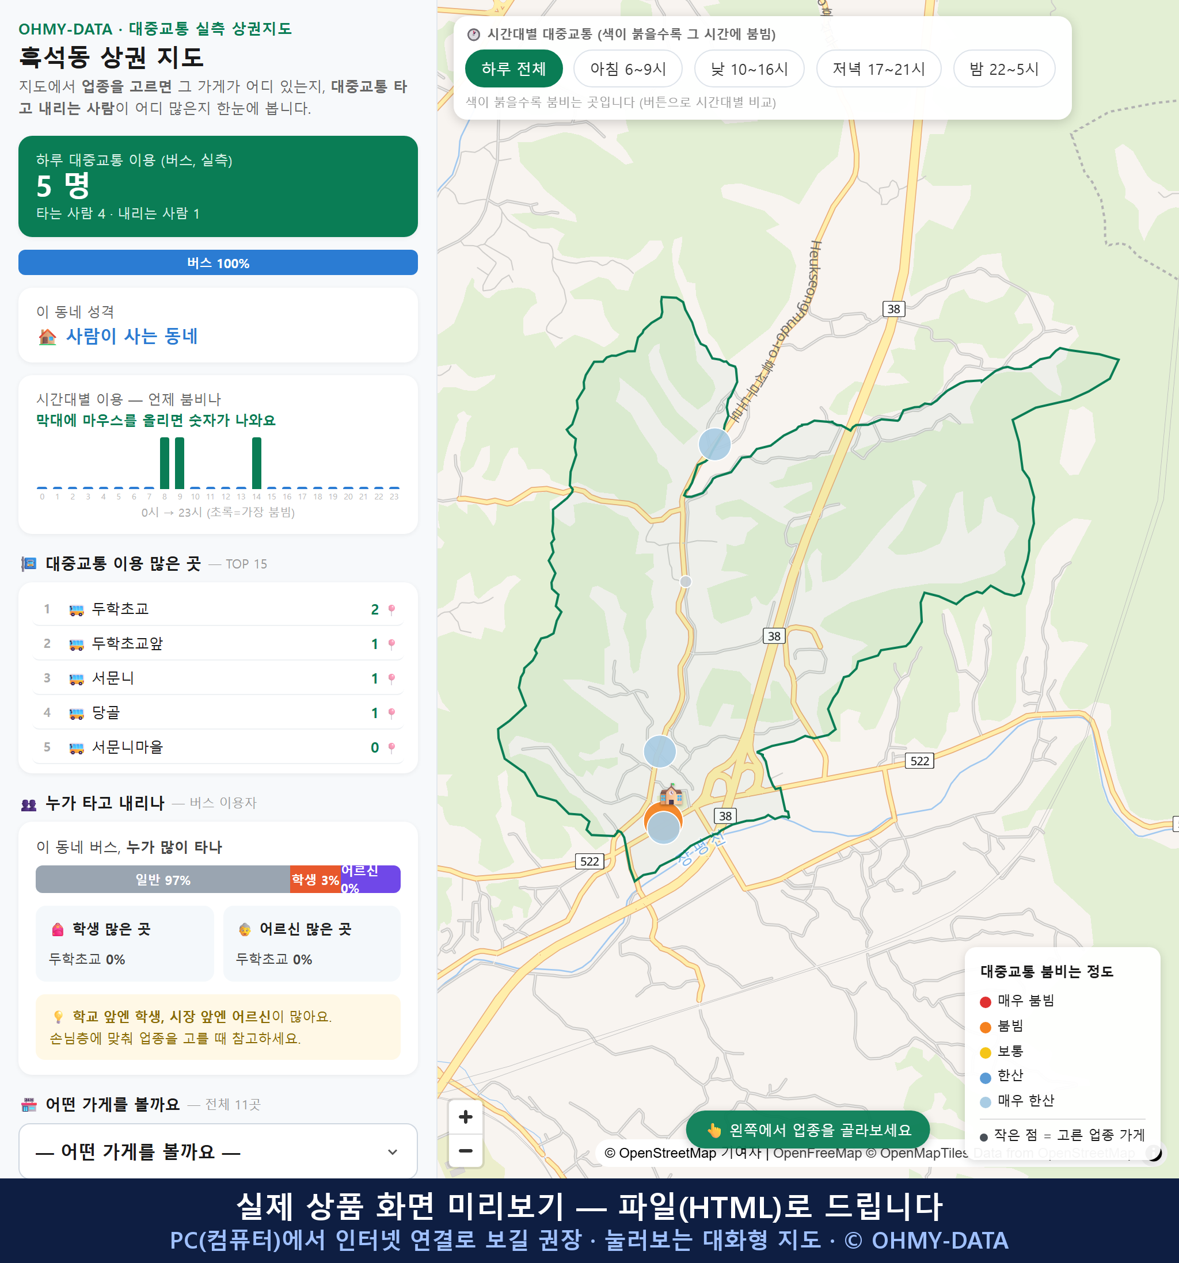Click the 보통 yellow legend dot
This screenshot has width=1179, height=1263.
click(x=986, y=1053)
